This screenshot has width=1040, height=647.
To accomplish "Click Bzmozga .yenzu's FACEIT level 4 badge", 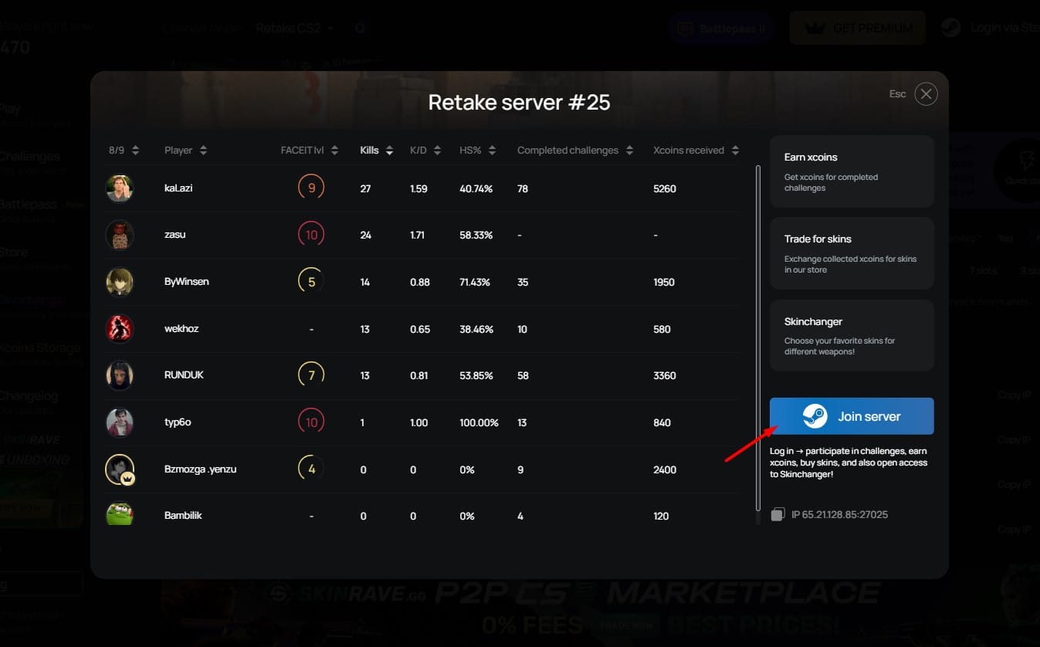I will click(311, 469).
